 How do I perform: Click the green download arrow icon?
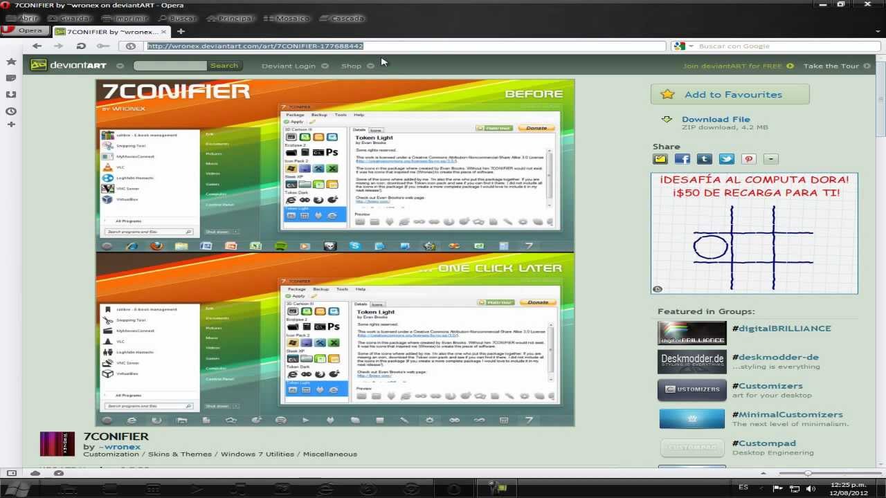[x=667, y=120]
